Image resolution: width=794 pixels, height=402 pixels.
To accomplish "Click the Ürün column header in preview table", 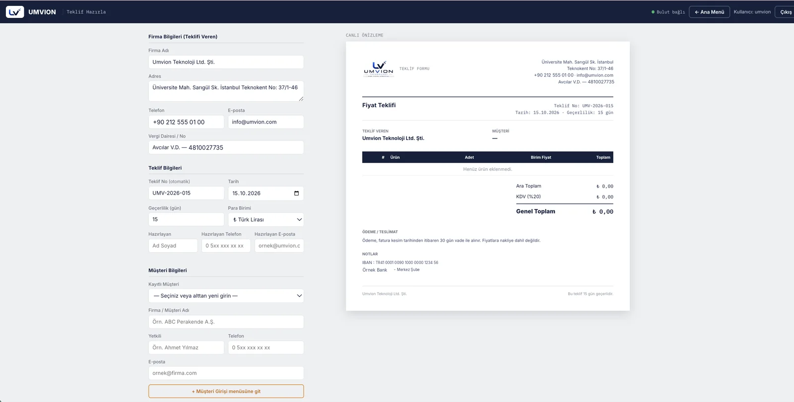I will 395,157.
